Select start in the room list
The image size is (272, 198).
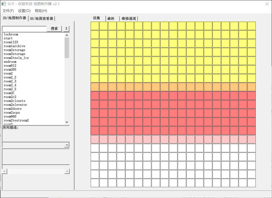8,38
